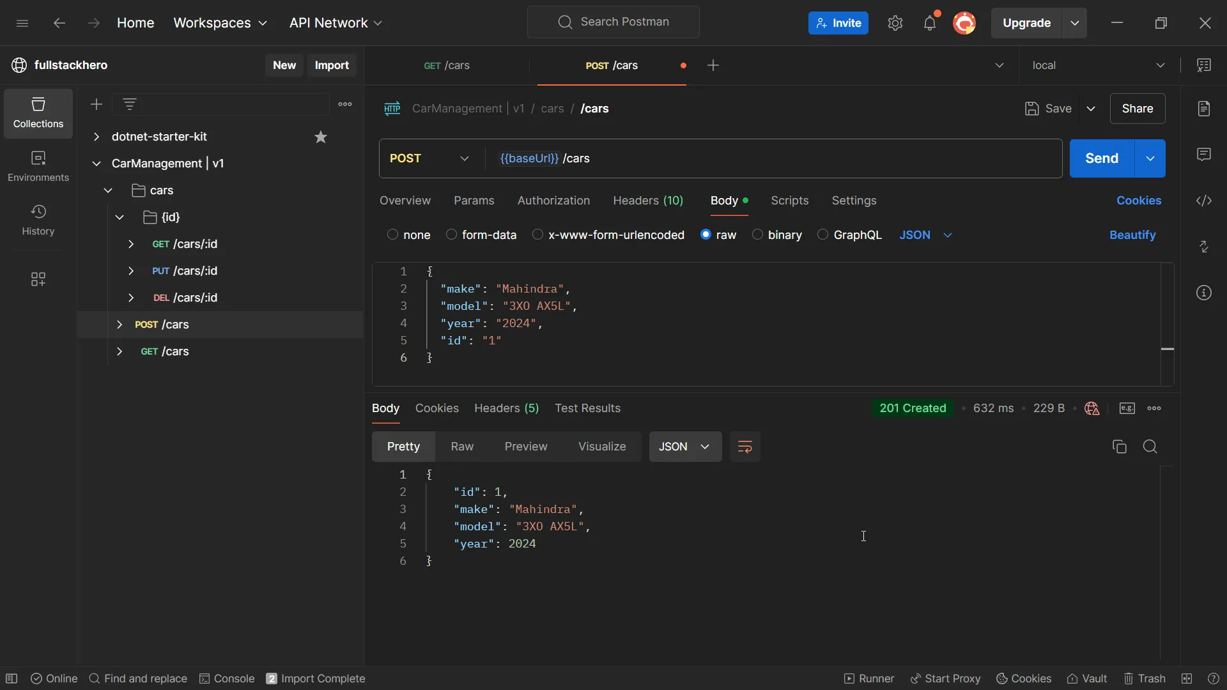
Task: Open the Environments sidebar panel
Action: coord(38,166)
